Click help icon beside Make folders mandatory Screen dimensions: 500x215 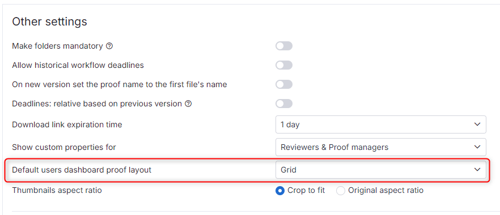109,46
